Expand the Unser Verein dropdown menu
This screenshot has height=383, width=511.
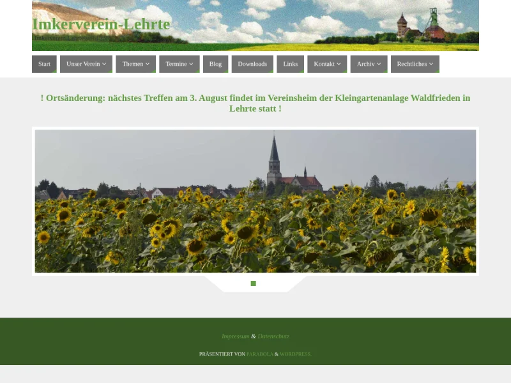pos(86,64)
